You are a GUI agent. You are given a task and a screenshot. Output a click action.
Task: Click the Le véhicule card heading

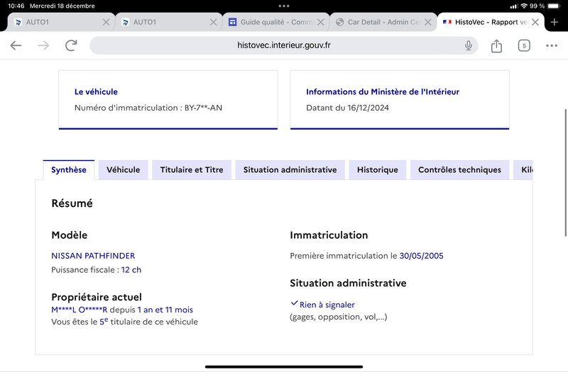(x=96, y=92)
